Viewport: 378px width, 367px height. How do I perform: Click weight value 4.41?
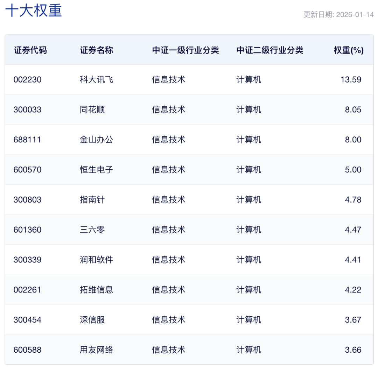click(353, 260)
